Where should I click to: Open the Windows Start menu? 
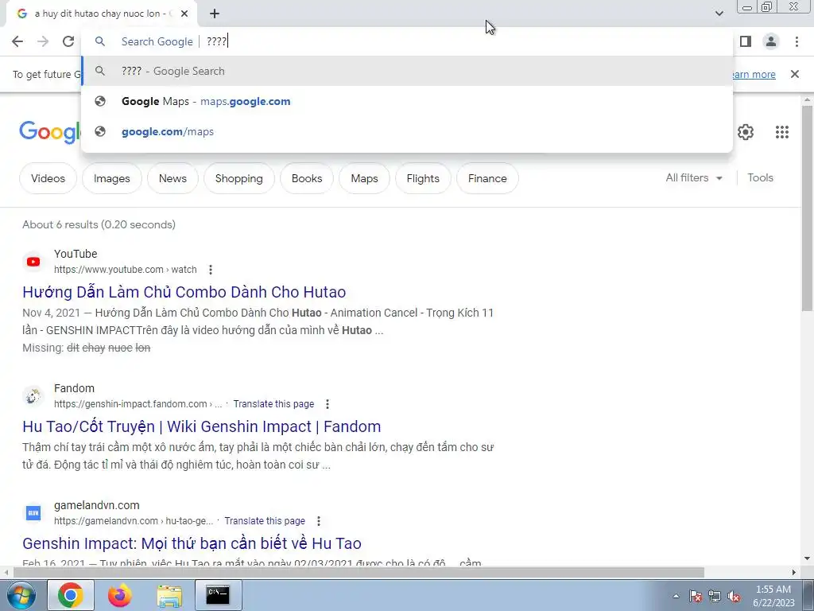point(21,595)
